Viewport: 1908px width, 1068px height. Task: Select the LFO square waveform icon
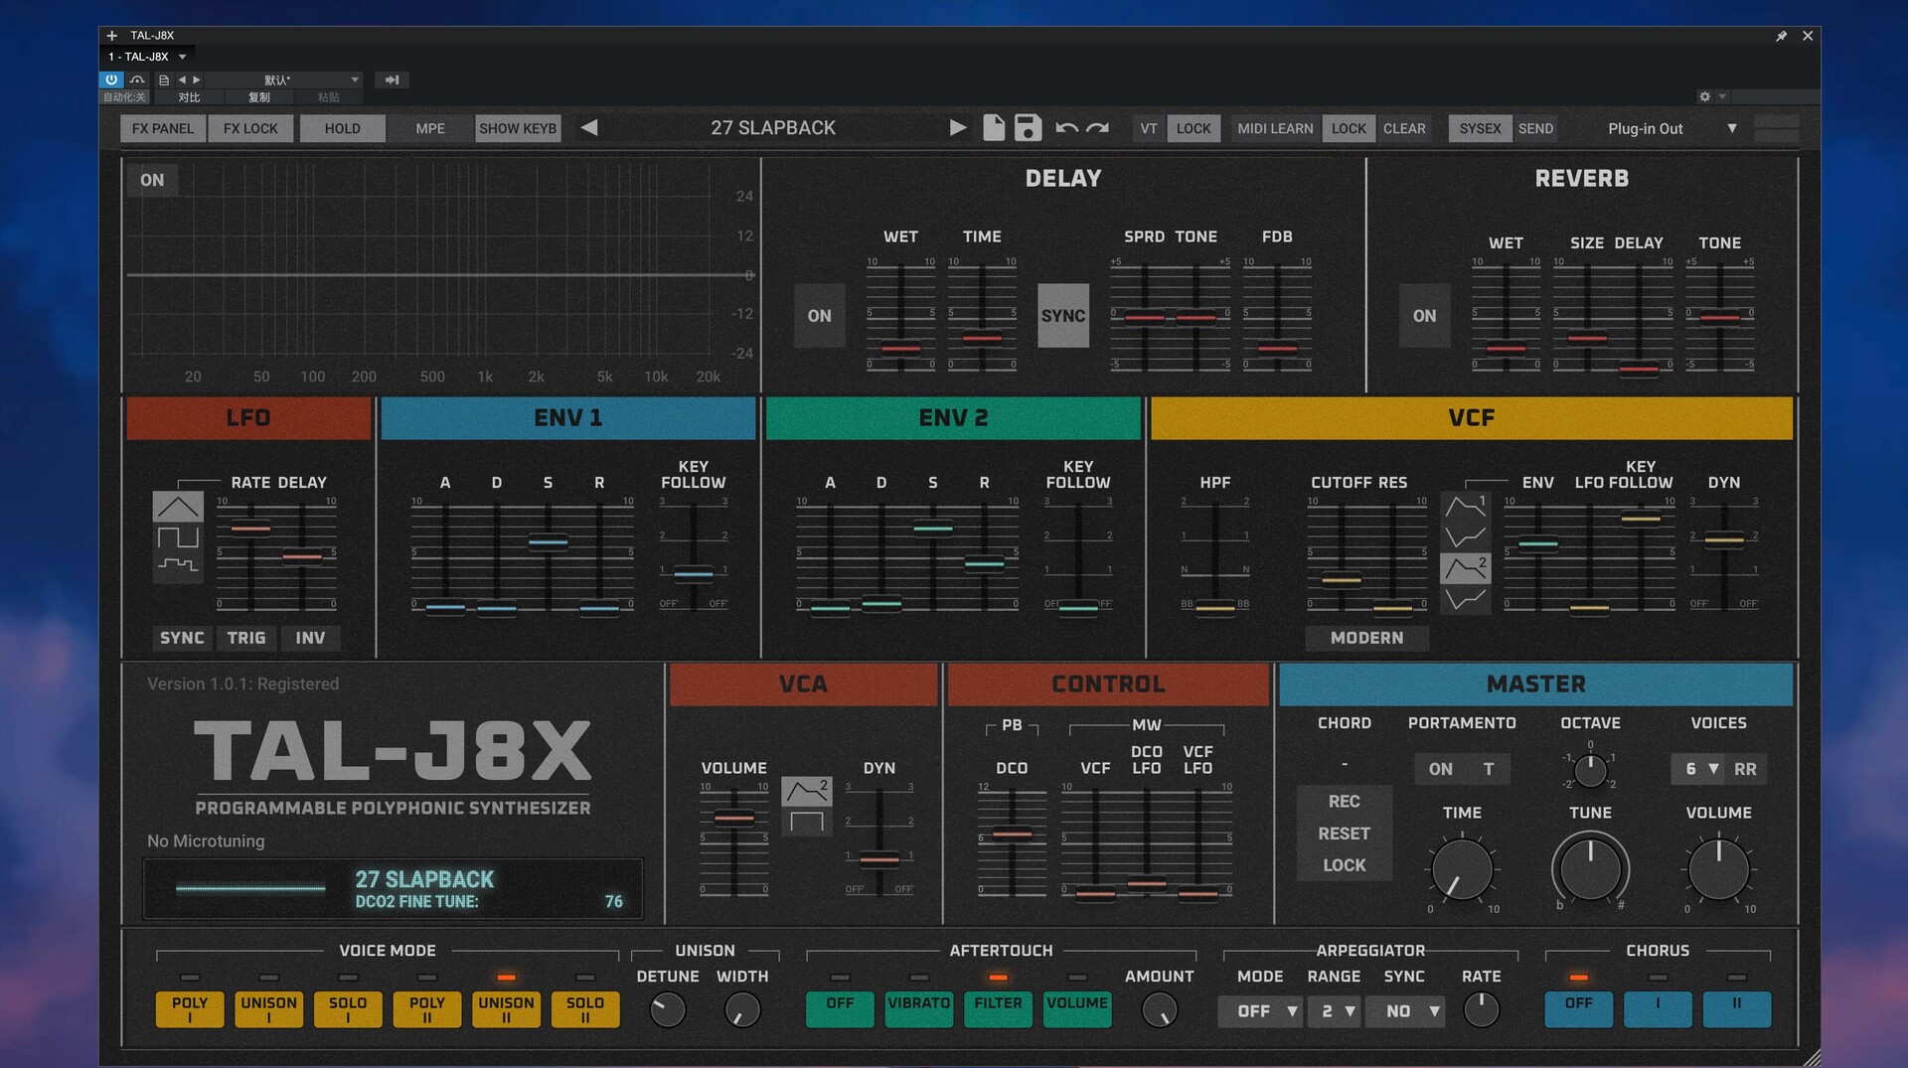(x=178, y=537)
